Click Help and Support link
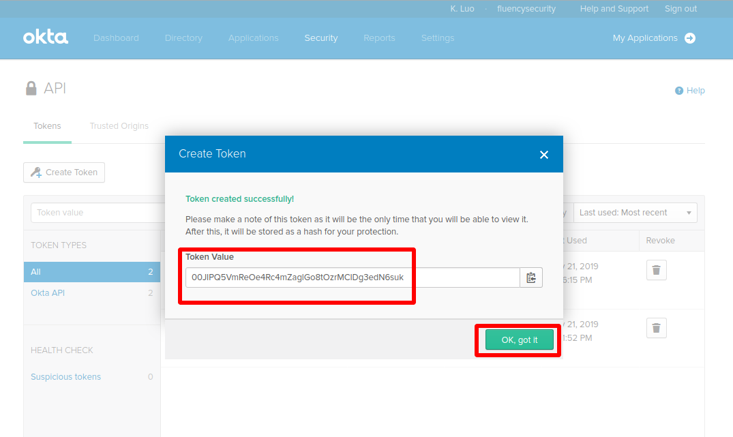Image resolution: width=733 pixels, height=437 pixels. (x=614, y=9)
